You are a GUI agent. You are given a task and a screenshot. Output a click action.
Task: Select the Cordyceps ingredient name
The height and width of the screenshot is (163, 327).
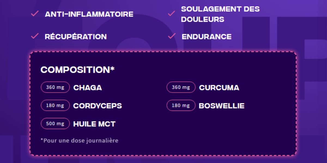[98, 106]
